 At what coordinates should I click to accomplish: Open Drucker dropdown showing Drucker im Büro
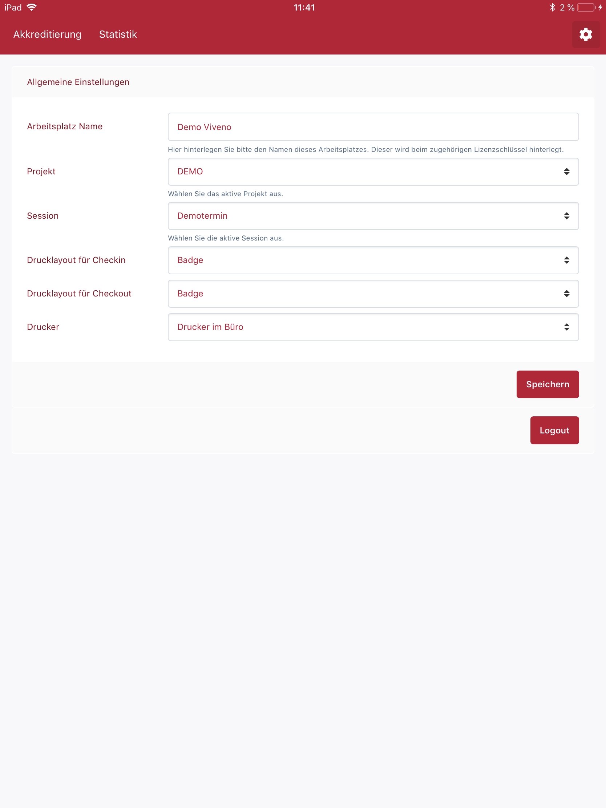click(x=373, y=327)
